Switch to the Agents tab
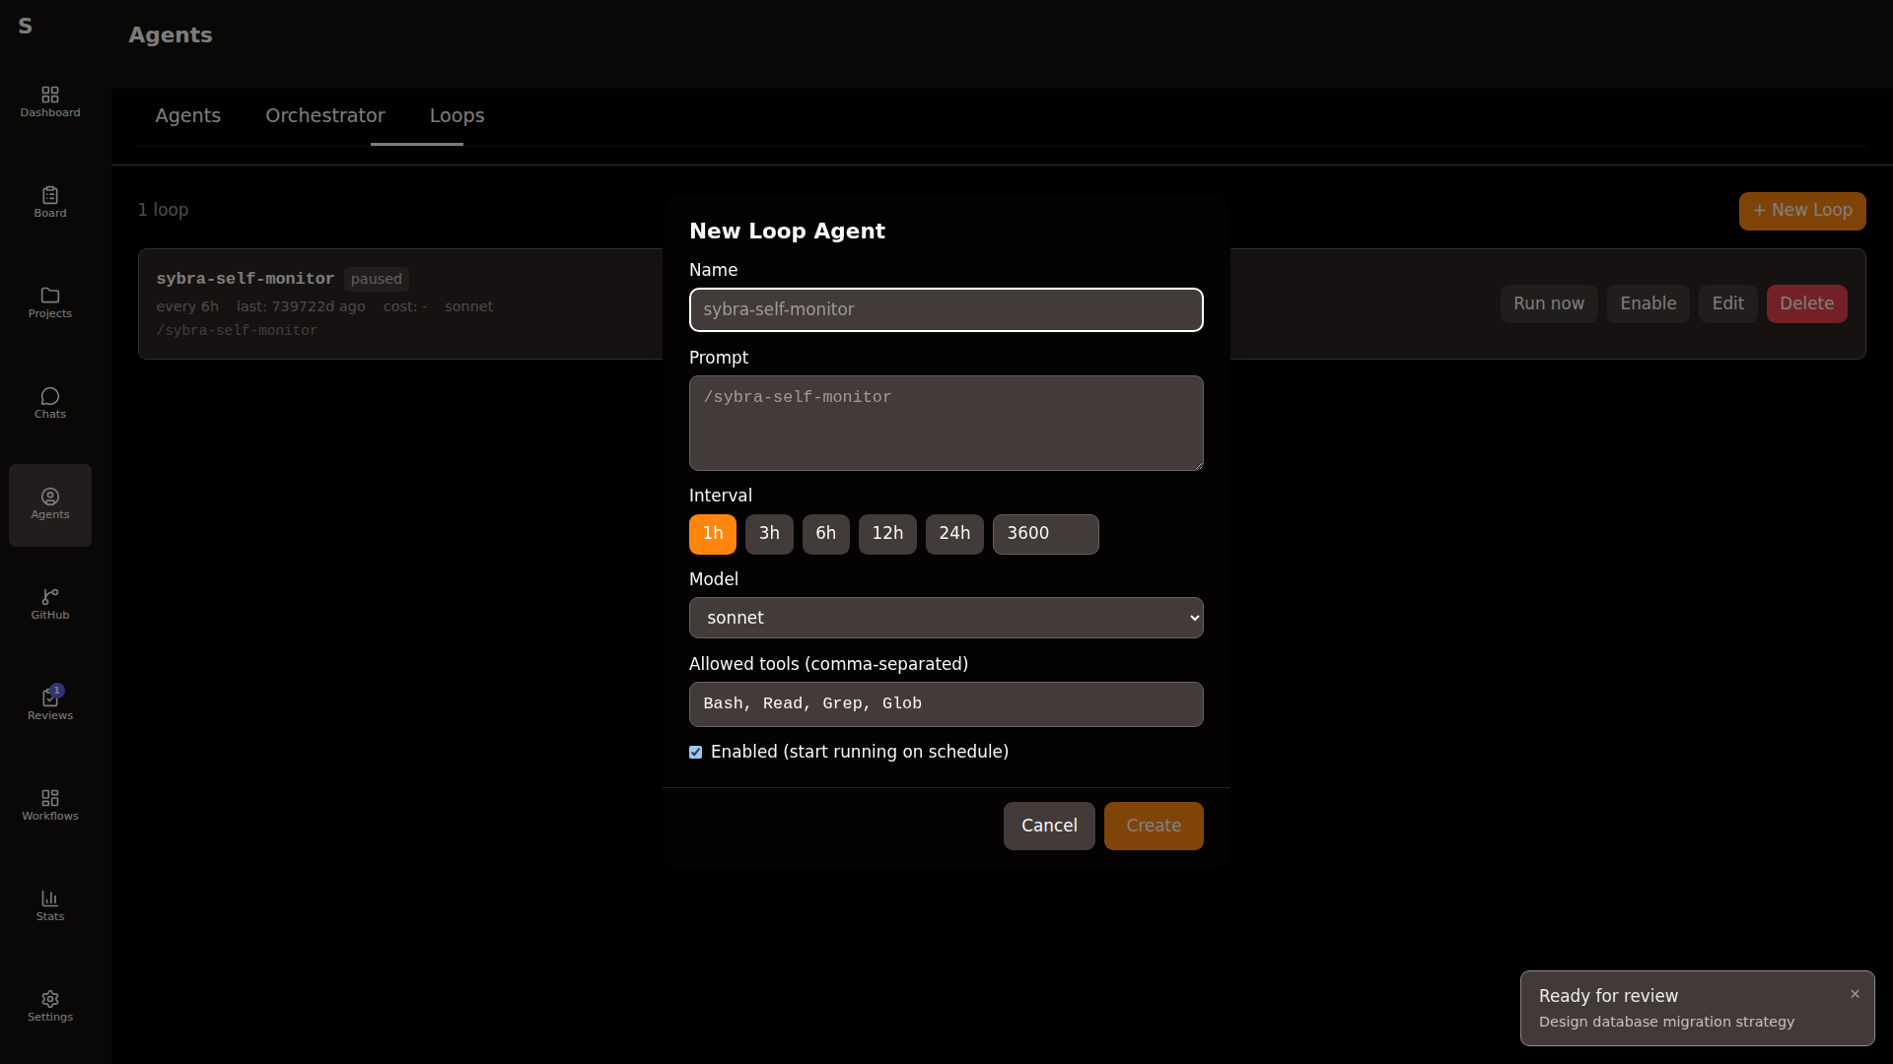1893x1064 pixels. pos(187,115)
